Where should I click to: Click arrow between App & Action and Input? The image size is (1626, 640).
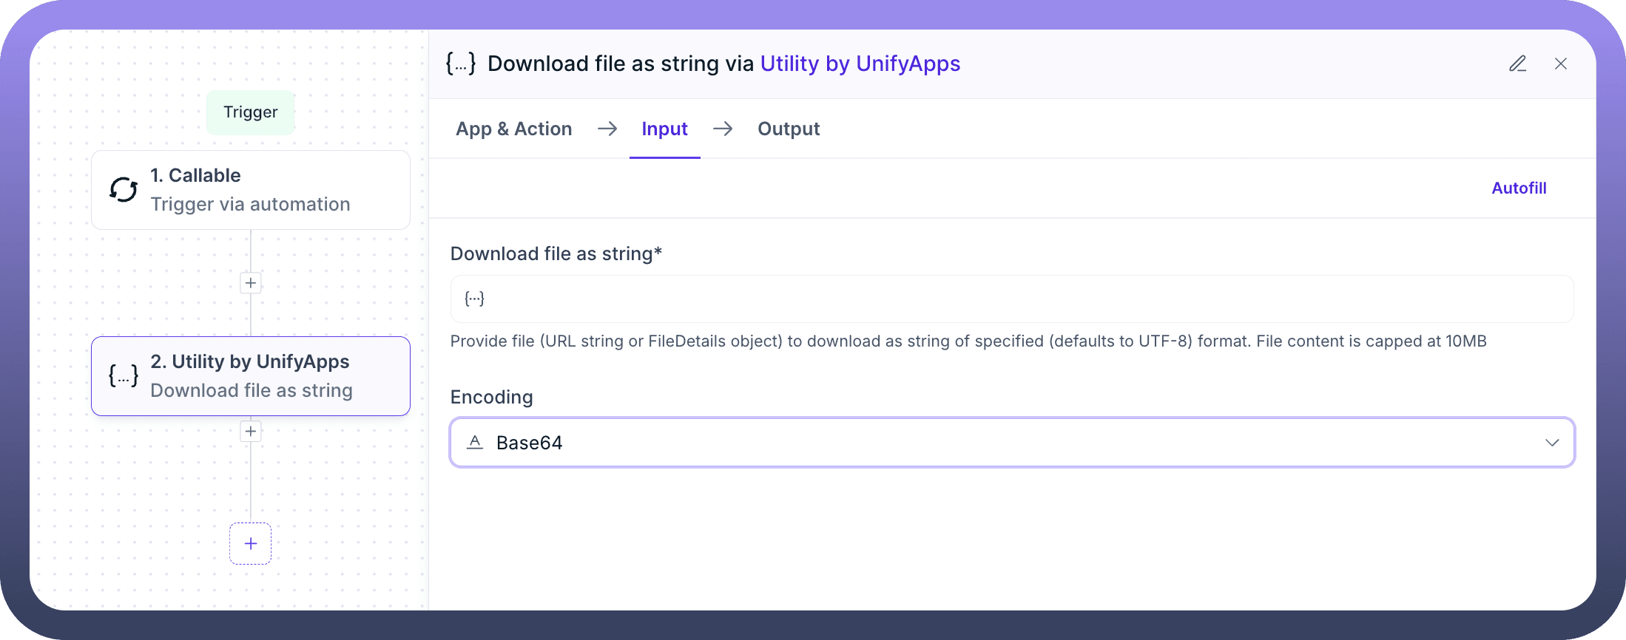(x=607, y=129)
